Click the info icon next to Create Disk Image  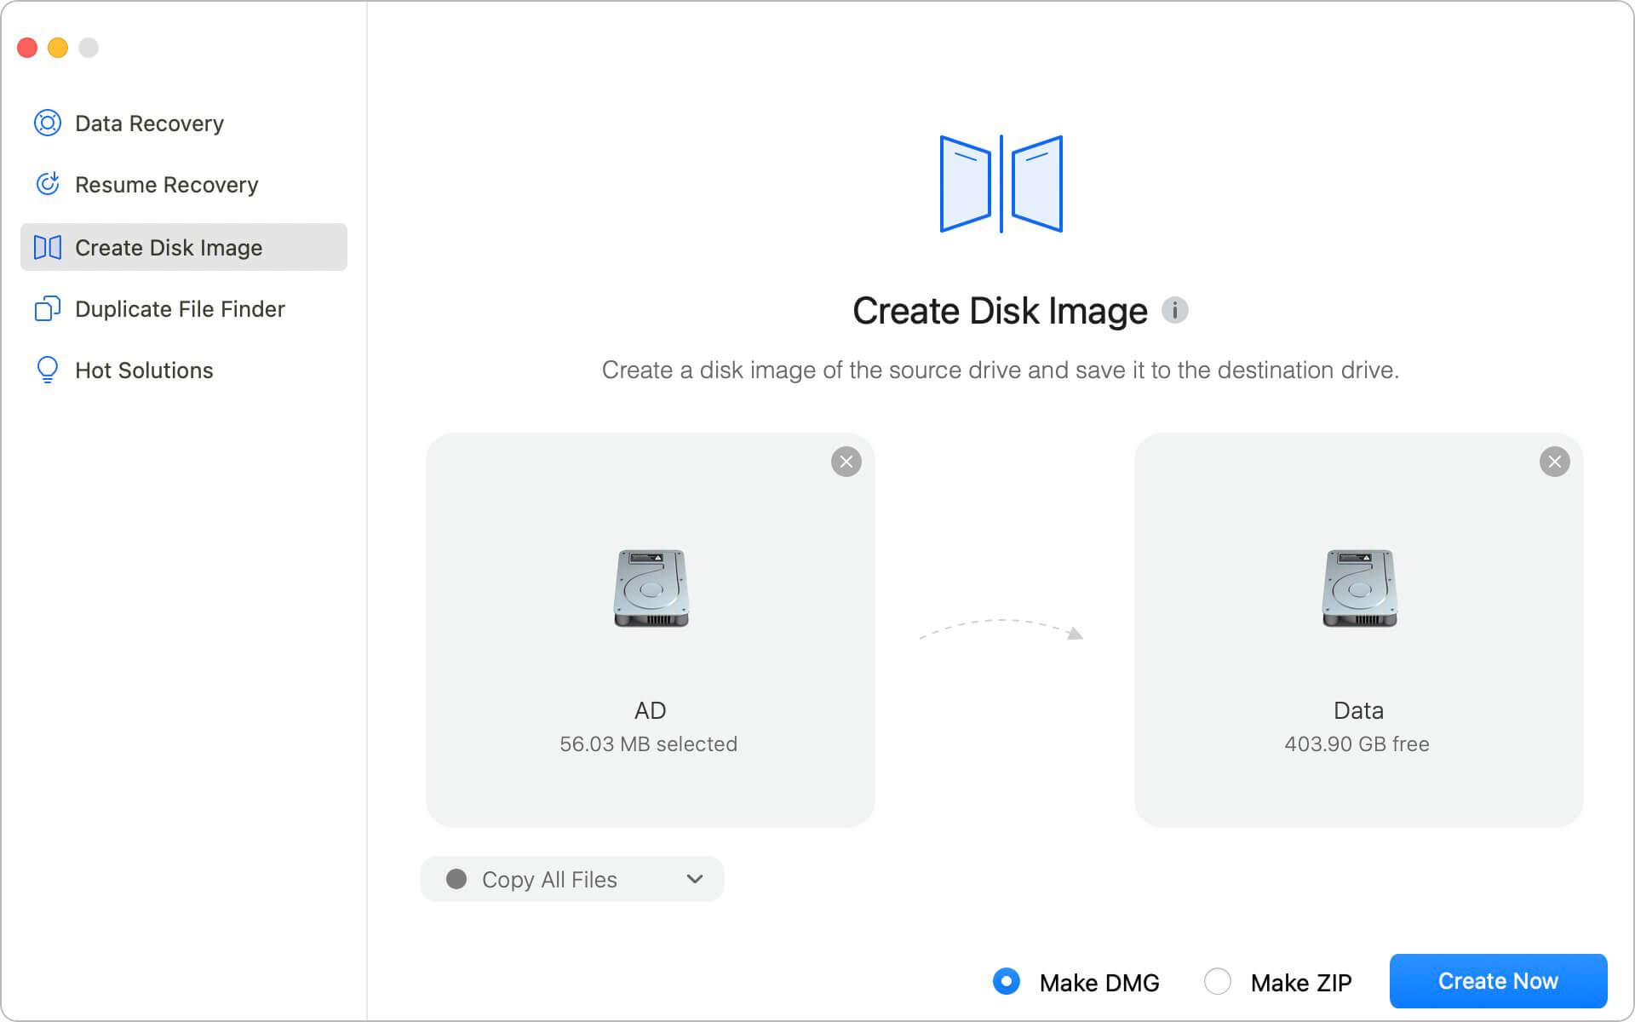pos(1175,310)
